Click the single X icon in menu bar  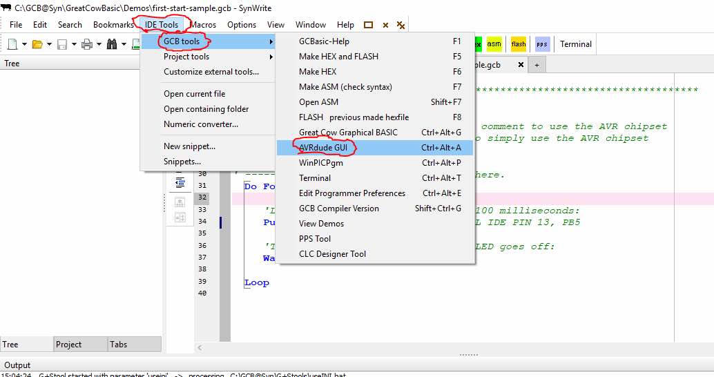coord(385,25)
